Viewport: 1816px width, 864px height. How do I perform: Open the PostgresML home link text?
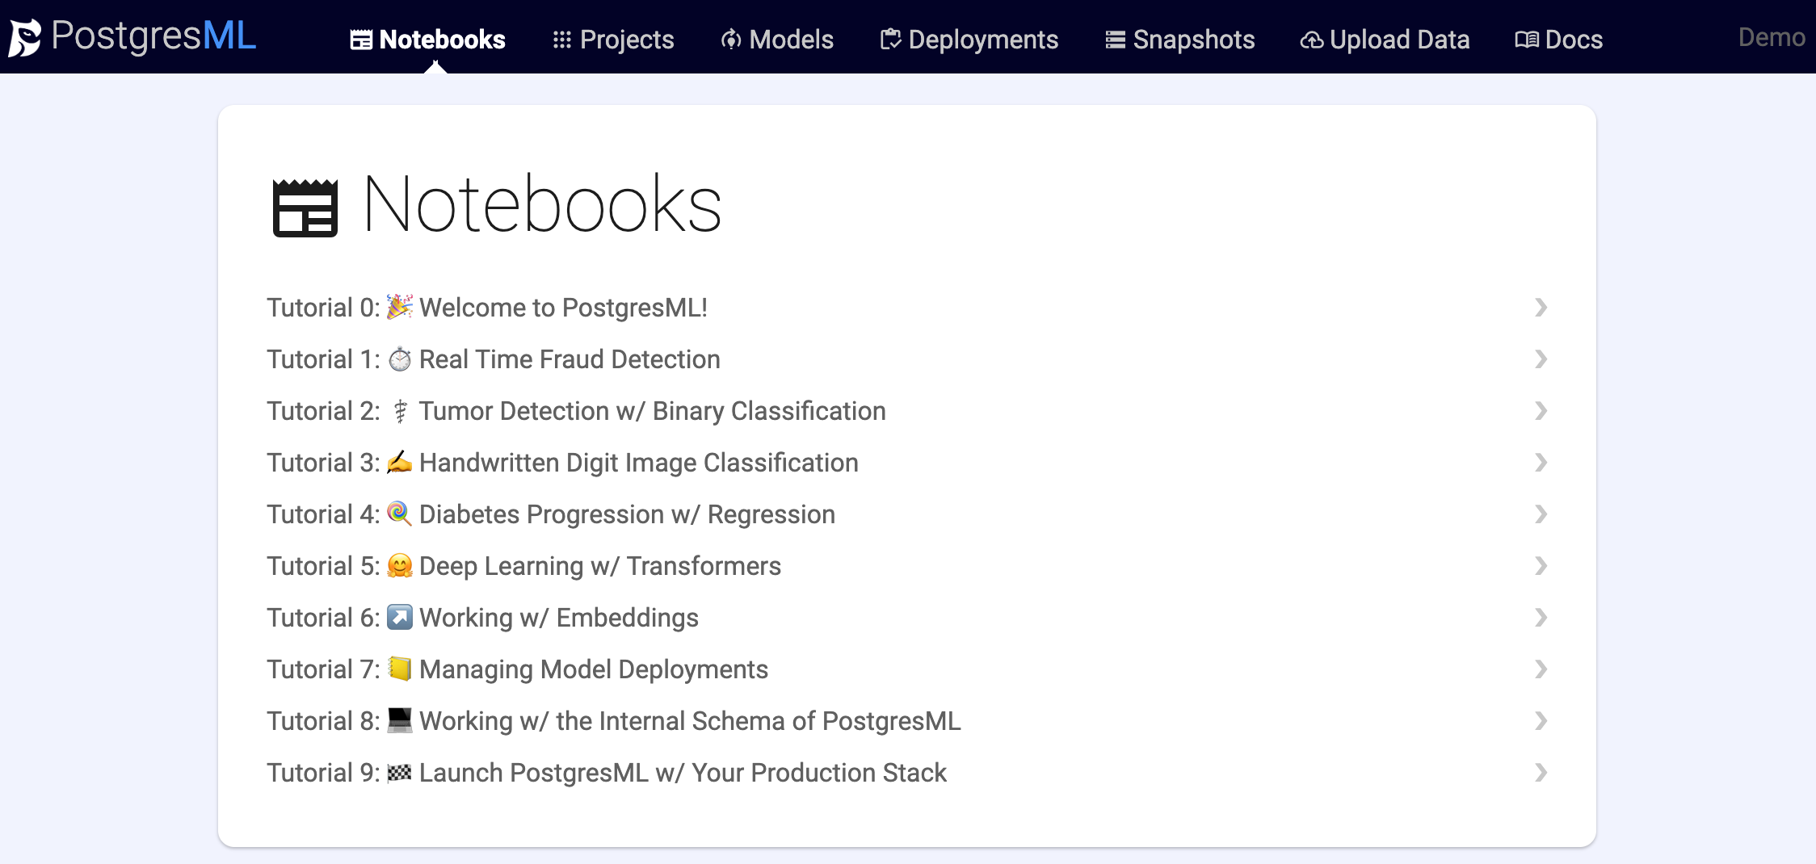coord(153,36)
